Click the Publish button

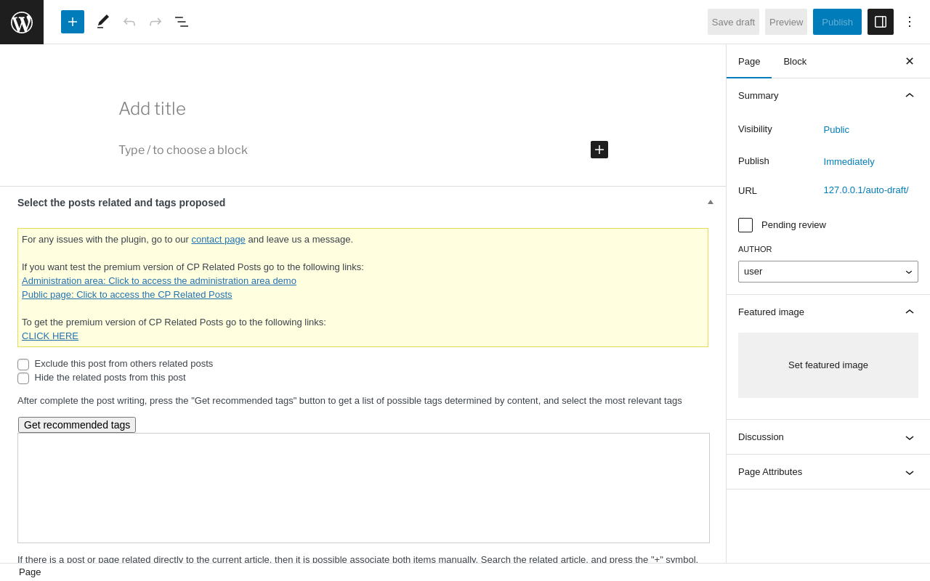[x=837, y=22]
